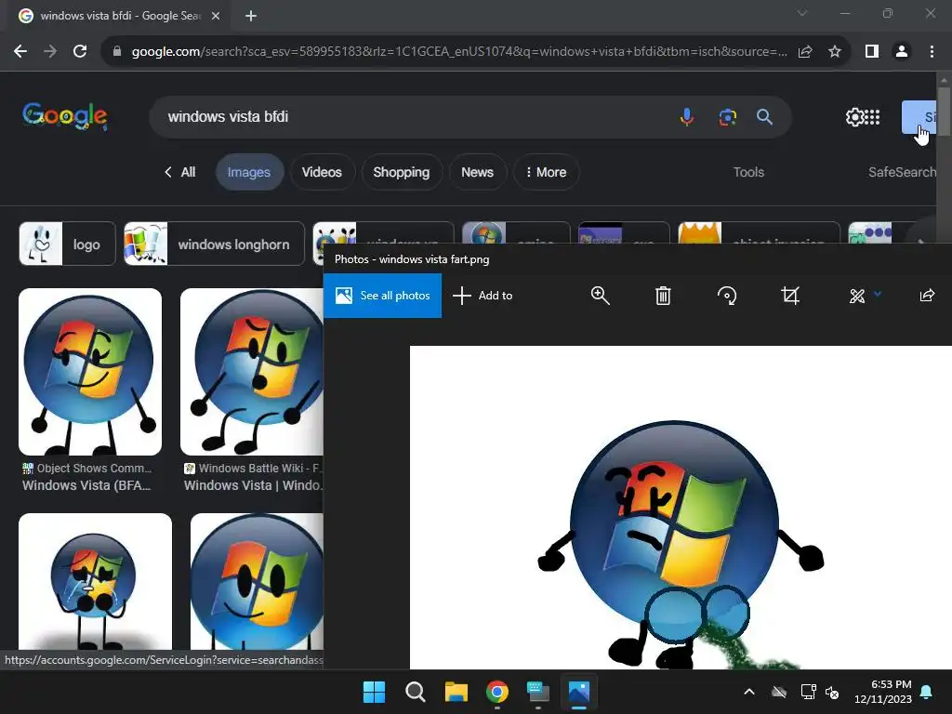This screenshot has height=714, width=952.
Task: Search by image with Google Lens icon
Action: (727, 116)
